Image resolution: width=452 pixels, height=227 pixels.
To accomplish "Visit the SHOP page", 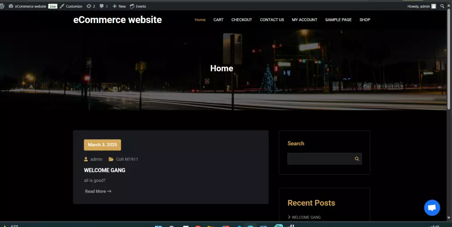I will pyautogui.click(x=365, y=20).
